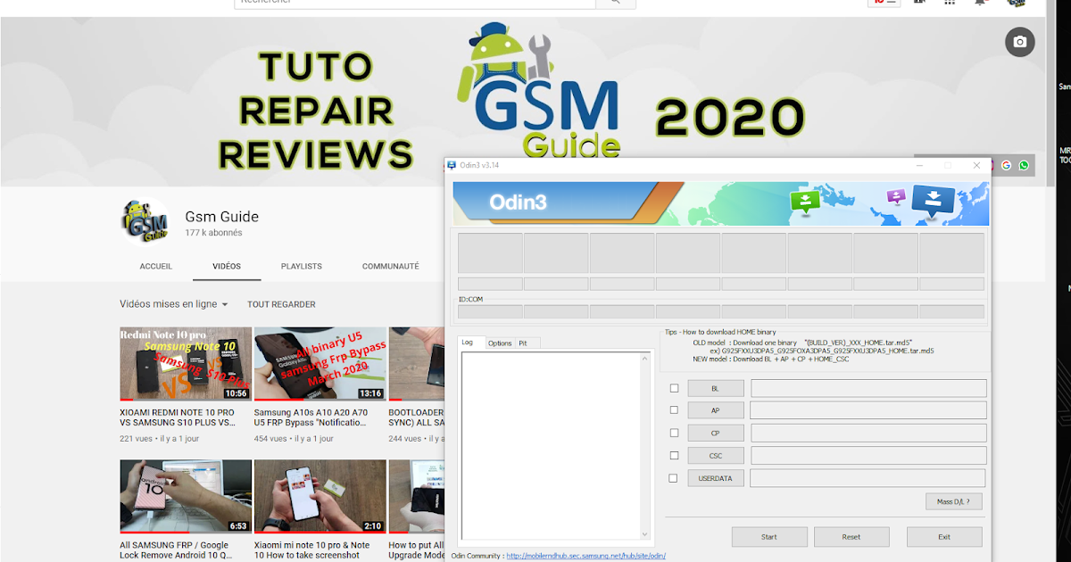Open the Odin Community mobilerndhub link
1071x562 pixels.
pos(585,556)
